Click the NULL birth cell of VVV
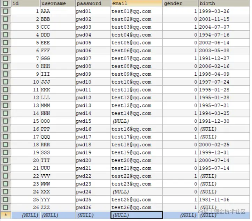This screenshot has width=252, height=221. [x=224, y=176]
